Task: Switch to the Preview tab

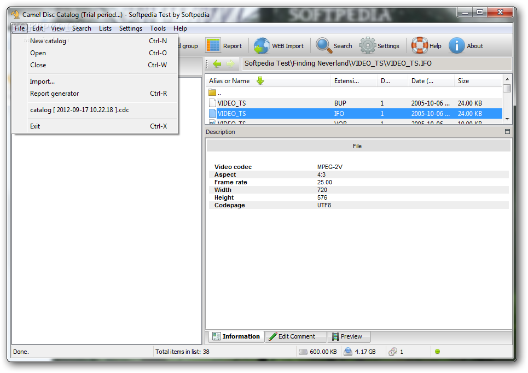Action: (x=349, y=336)
